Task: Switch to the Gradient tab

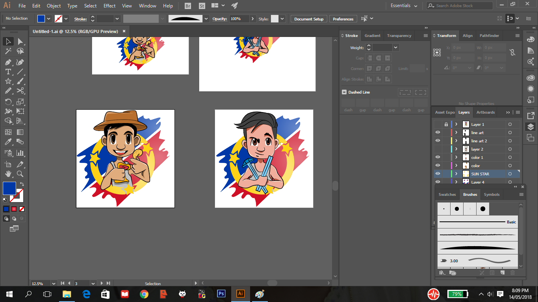Action: [x=372, y=35]
